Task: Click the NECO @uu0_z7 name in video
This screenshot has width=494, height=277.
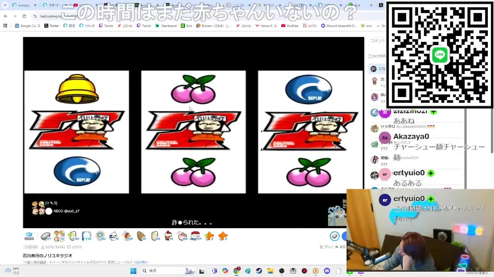Action: 66,211
